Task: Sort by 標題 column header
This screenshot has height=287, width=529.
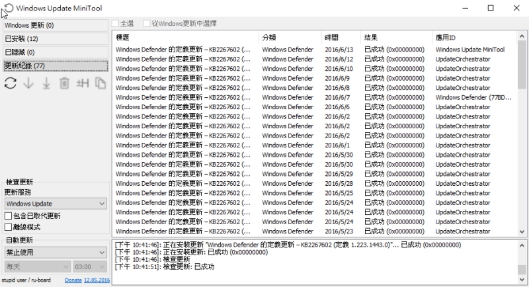Action: coord(186,38)
